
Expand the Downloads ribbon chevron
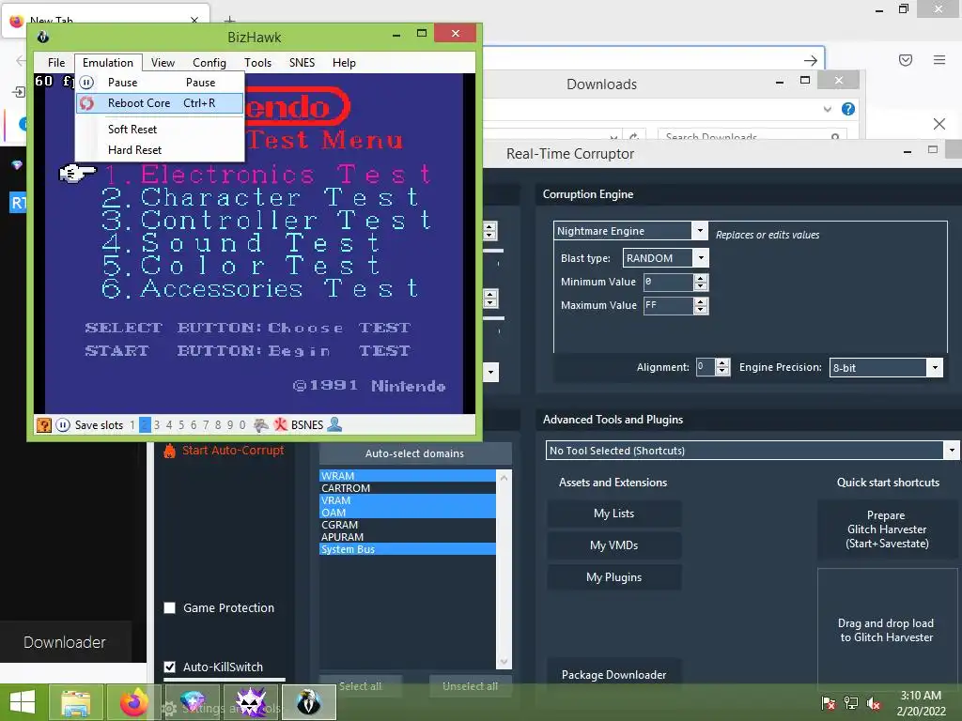pos(828,109)
